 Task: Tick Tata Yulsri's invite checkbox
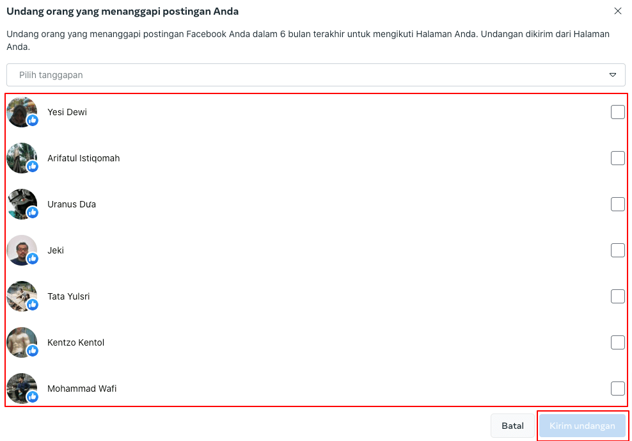(x=617, y=296)
